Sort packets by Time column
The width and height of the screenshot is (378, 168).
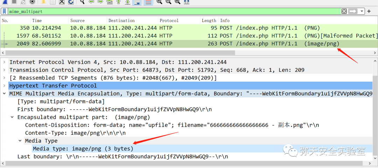50,21
